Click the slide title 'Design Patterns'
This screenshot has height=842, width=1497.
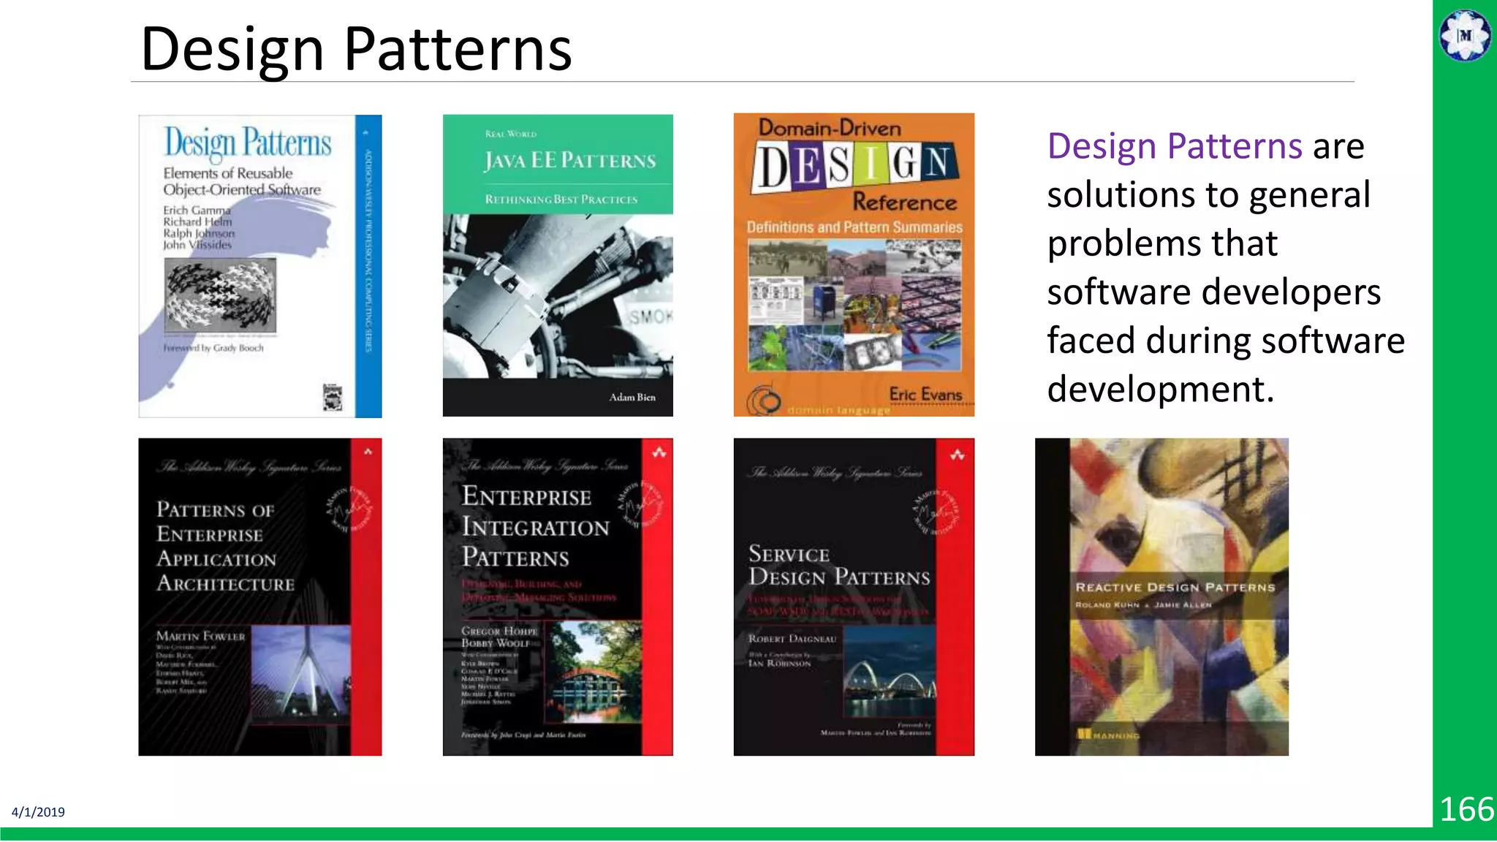(356, 49)
